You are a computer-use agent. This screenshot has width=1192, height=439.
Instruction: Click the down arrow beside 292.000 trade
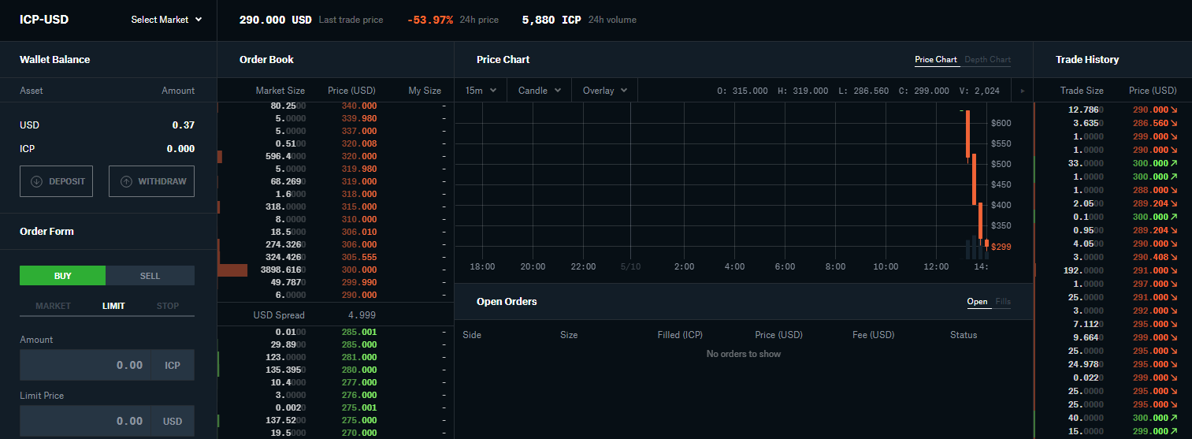tap(1174, 311)
